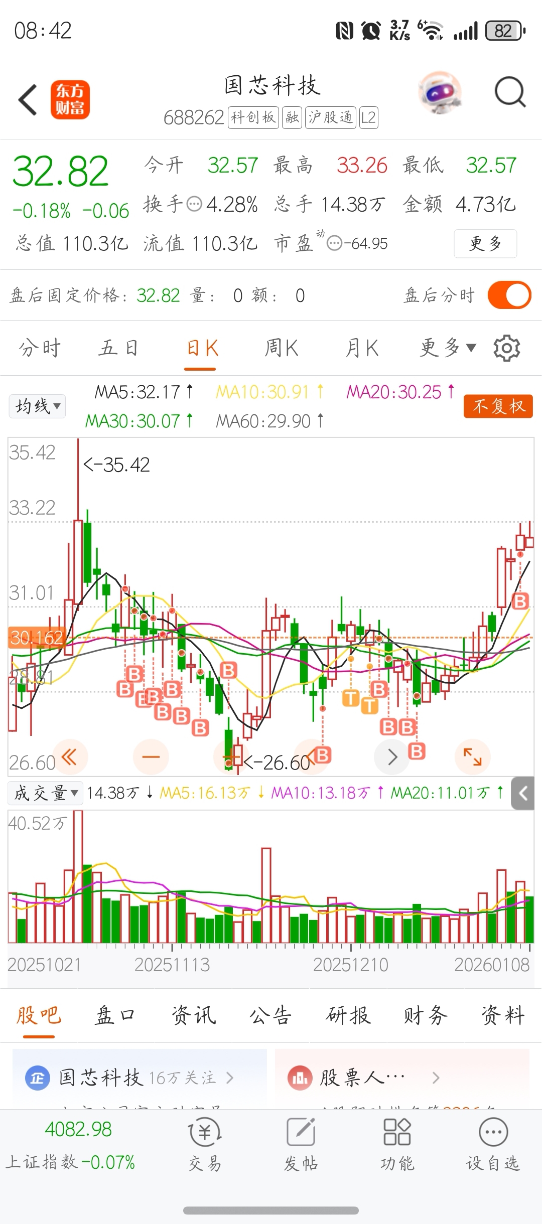The height and width of the screenshot is (1224, 542).
Task: Tap the NFC status bar icon
Action: [344, 31]
